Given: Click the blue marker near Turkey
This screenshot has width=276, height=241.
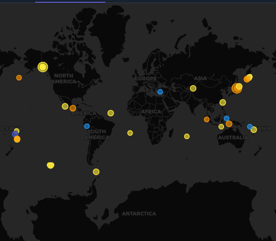Looking at the screenshot, I should 160,92.
